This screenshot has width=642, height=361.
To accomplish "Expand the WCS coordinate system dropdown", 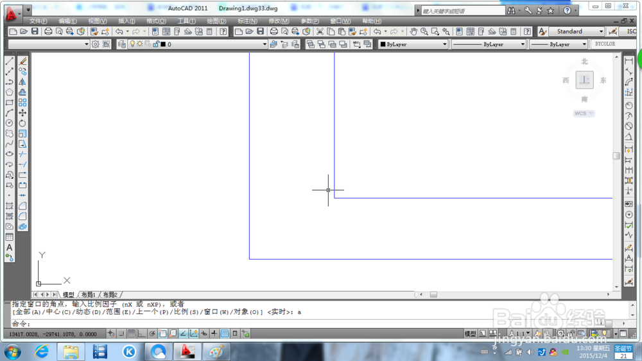I will click(591, 114).
